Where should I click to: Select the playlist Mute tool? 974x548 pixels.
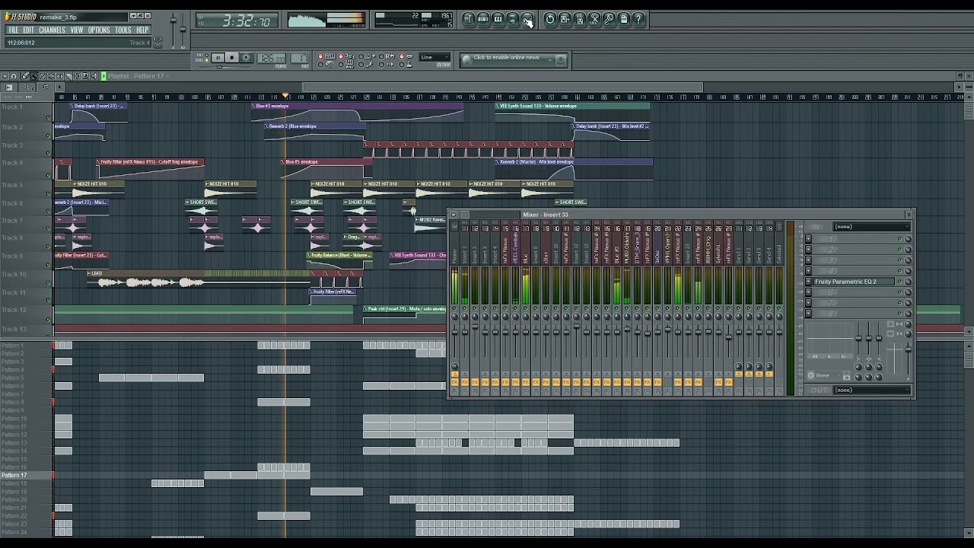click(x=51, y=76)
